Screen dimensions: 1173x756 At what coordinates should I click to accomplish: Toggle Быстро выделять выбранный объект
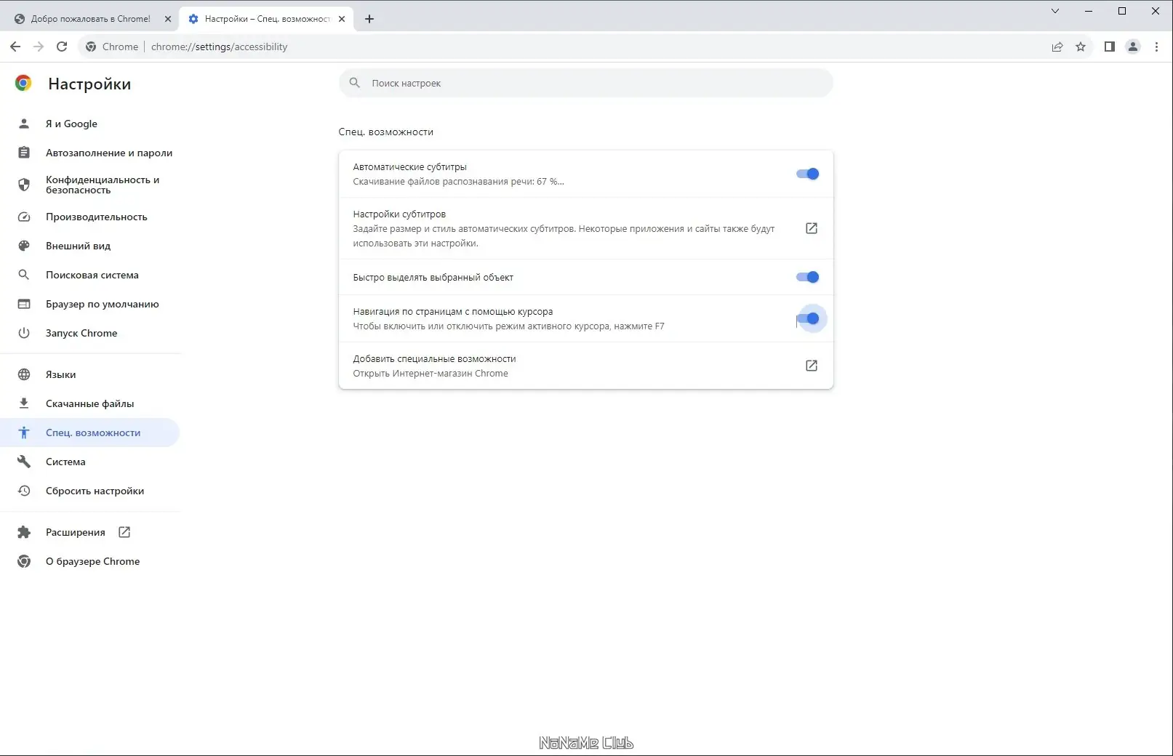coord(807,277)
